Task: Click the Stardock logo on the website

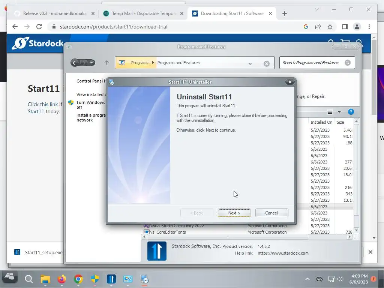Action: pyautogui.click(x=37, y=43)
